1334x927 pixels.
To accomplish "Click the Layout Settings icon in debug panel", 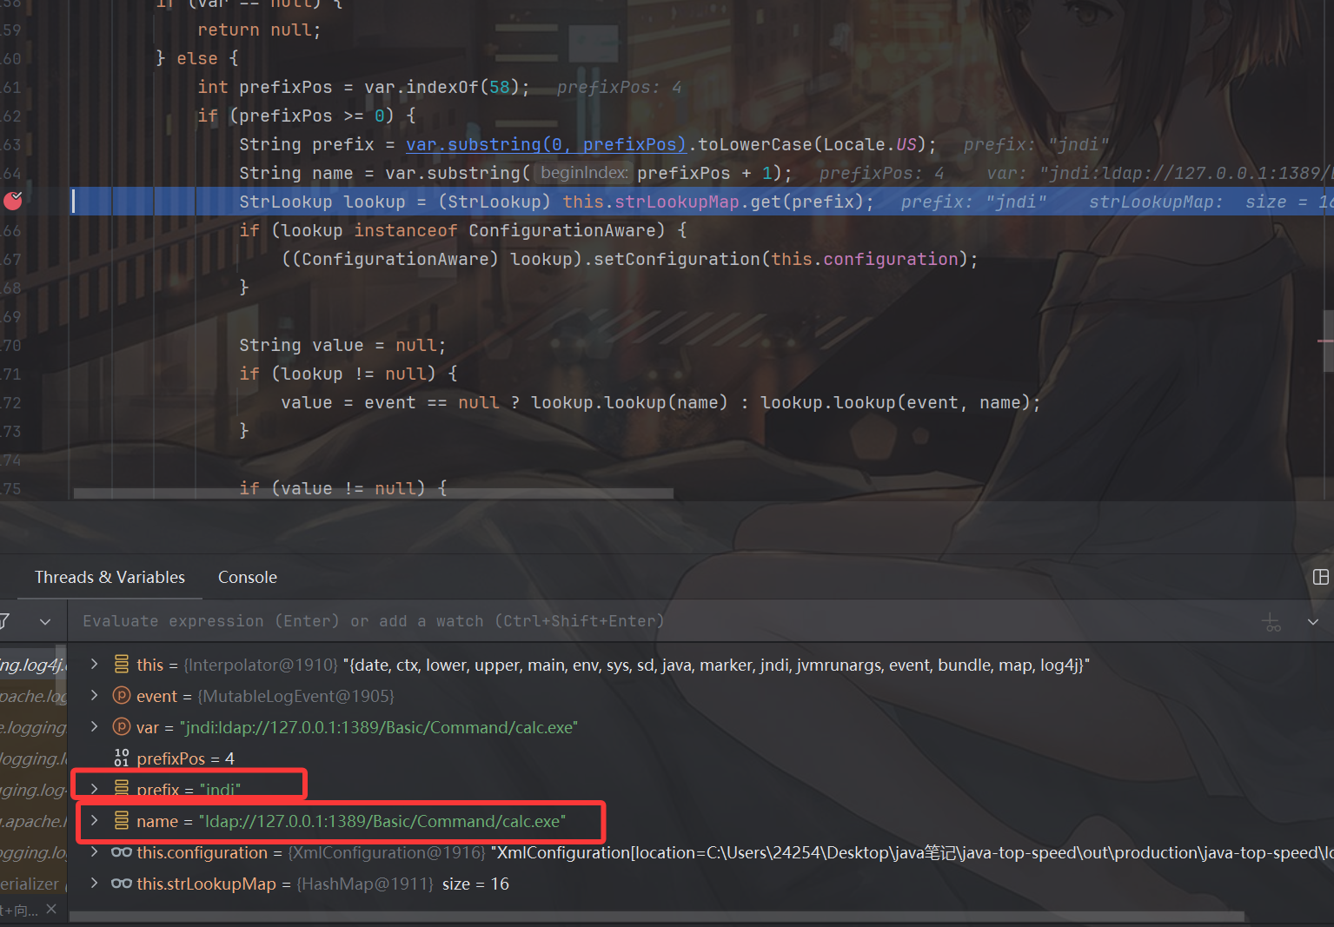I will pyautogui.click(x=1320, y=577).
